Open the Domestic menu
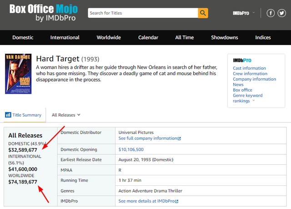This screenshot has width=291, height=209. click(23, 37)
